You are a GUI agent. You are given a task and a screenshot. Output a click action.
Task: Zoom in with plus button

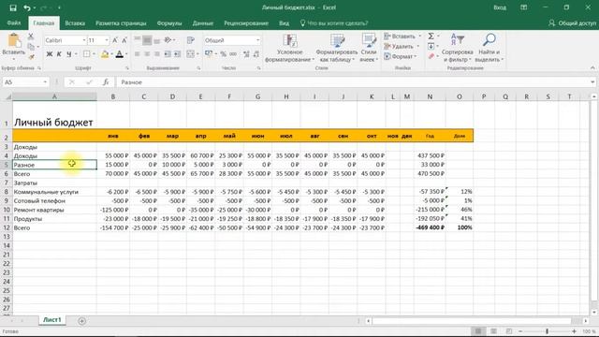[x=574, y=331]
